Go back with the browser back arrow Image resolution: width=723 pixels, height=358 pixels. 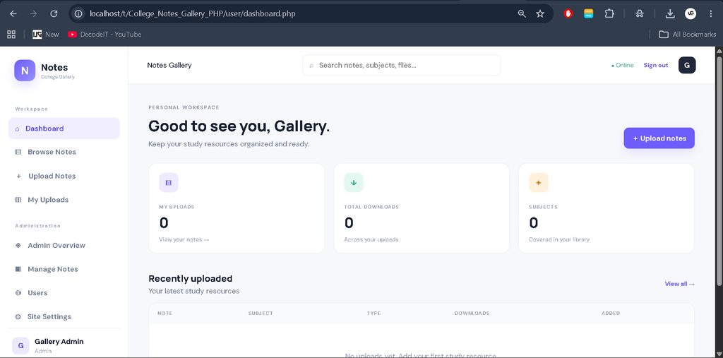tap(13, 14)
